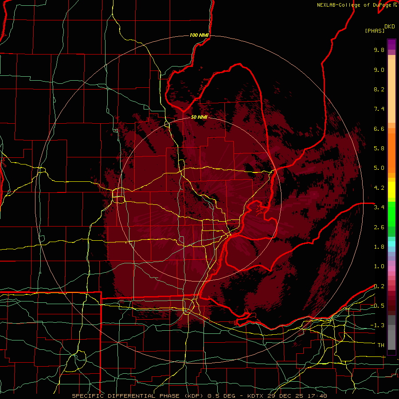
Task: Click the purple segment at color bar top
Action: coord(391,44)
